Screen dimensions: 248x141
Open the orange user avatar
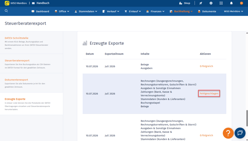point(241,3)
